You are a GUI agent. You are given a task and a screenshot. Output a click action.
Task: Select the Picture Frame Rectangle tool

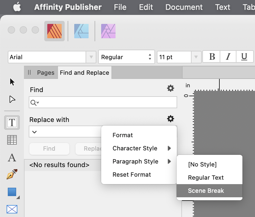coord(12,209)
